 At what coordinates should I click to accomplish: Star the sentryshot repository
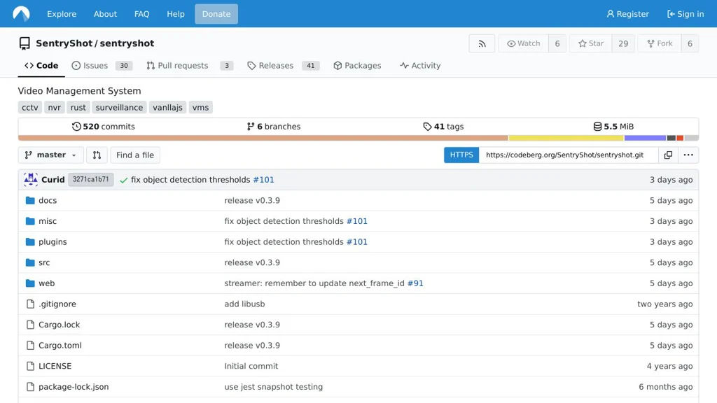coord(591,43)
